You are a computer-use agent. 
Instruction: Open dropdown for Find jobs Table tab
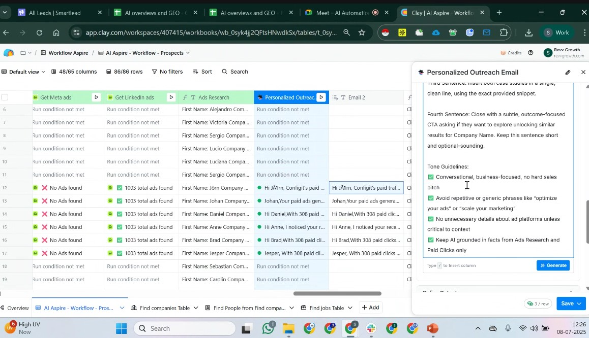(350, 308)
